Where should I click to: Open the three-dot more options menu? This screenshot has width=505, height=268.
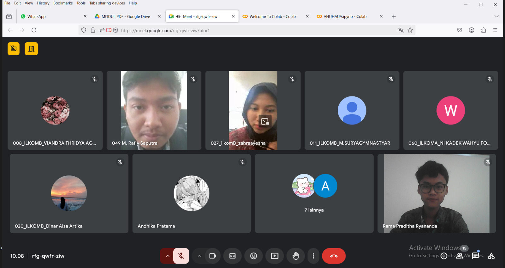(x=313, y=256)
